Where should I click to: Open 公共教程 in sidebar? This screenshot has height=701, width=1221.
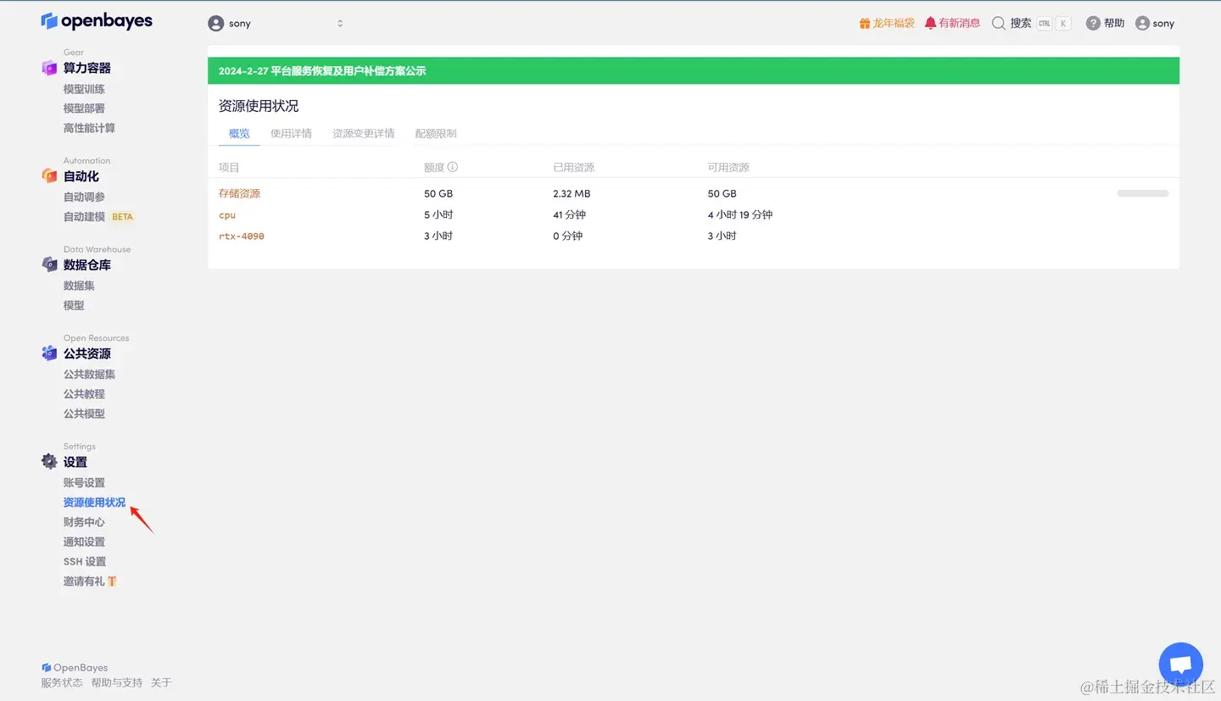pyautogui.click(x=84, y=394)
